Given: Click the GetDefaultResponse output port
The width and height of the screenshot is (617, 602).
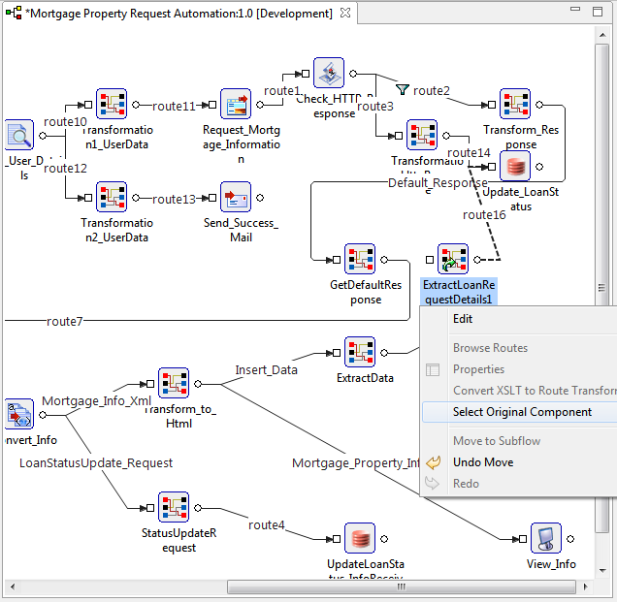Looking at the screenshot, I should 384,260.
